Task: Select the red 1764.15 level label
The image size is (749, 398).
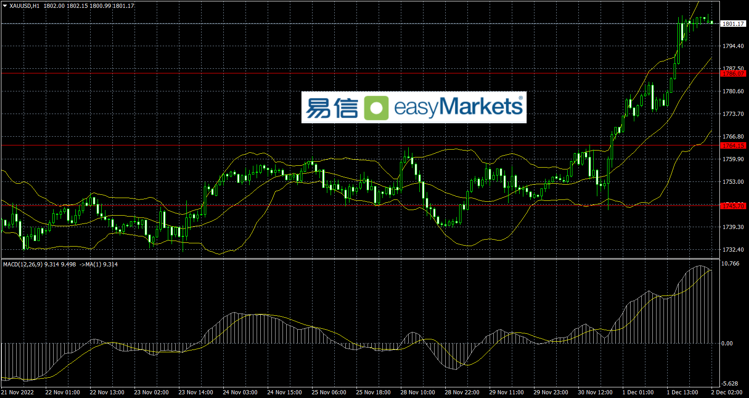Action: pyautogui.click(x=733, y=145)
